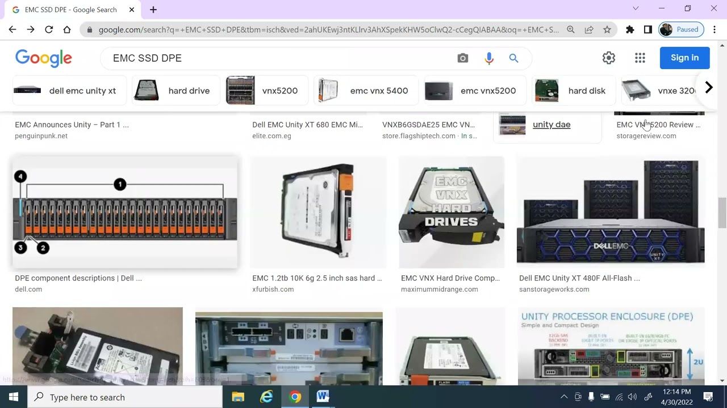Open the Dell EMC Unity XT 680 result
Image resolution: width=727 pixels, height=408 pixels.
pyautogui.click(x=307, y=125)
